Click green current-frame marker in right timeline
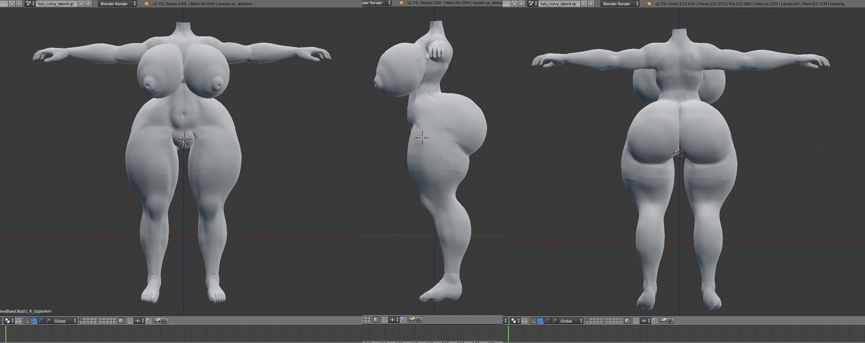Viewport: 865px width, 343px height. 509,333
